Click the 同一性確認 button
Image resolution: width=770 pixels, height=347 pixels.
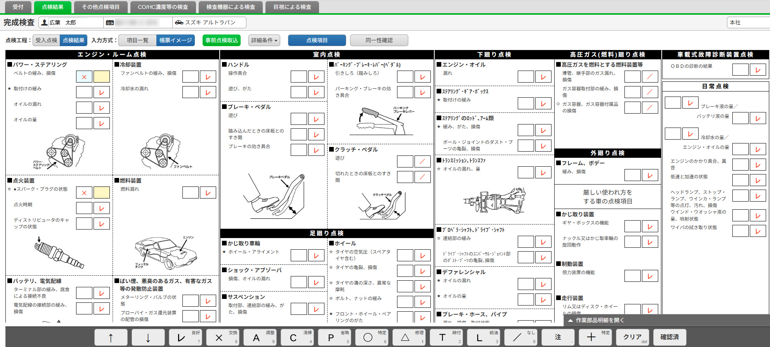[379, 40]
